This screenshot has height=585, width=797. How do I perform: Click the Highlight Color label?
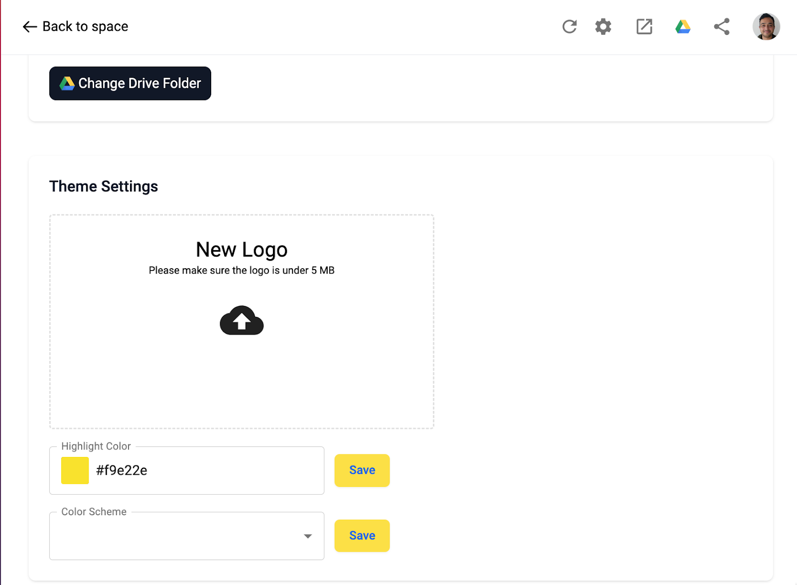point(96,446)
